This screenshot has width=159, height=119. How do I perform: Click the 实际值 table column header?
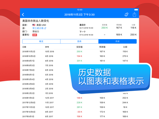click(x=79, y=47)
